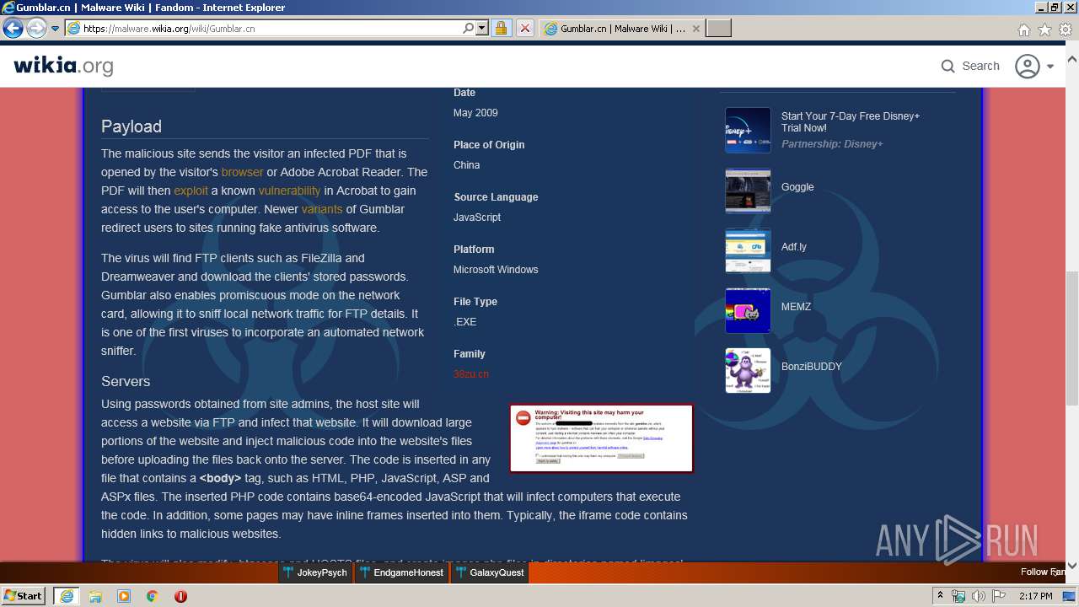Follow the 'browser' link in Payload
The image size is (1079, 607).
243,172
